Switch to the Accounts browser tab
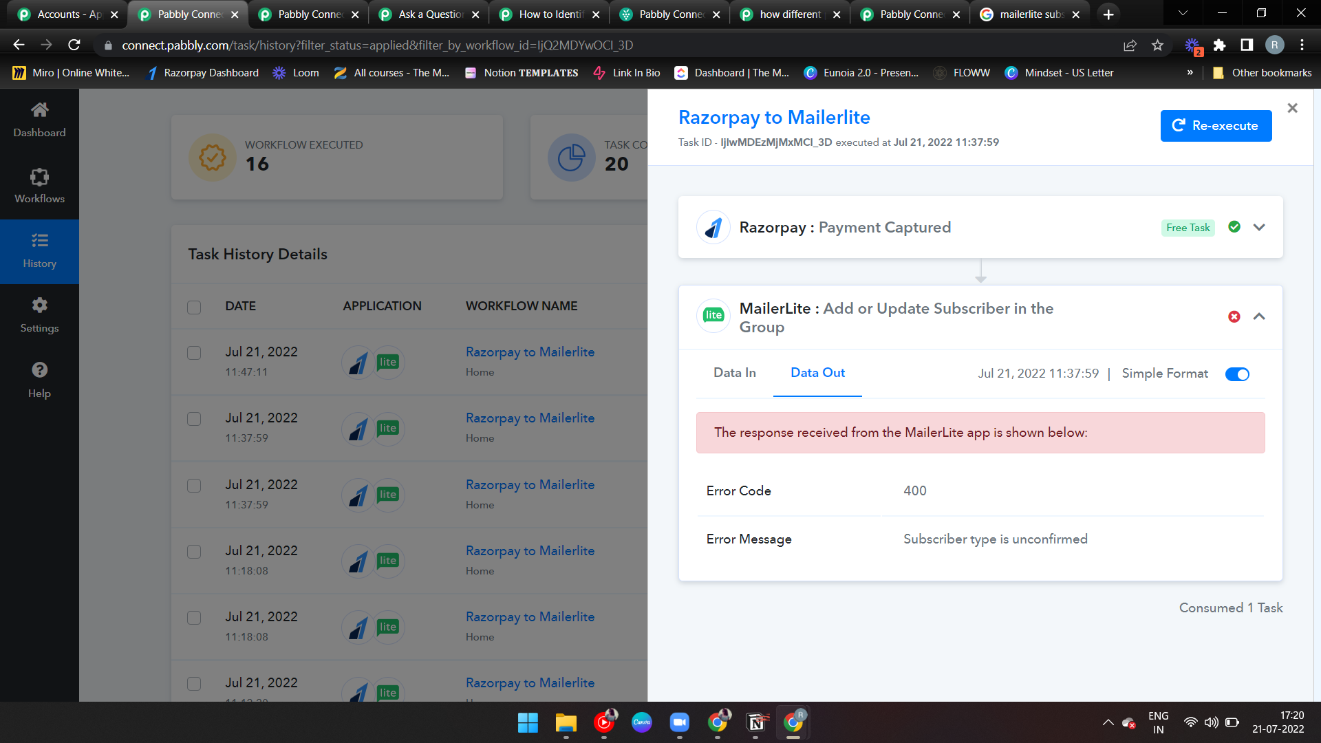 click(x=67, y=14)
